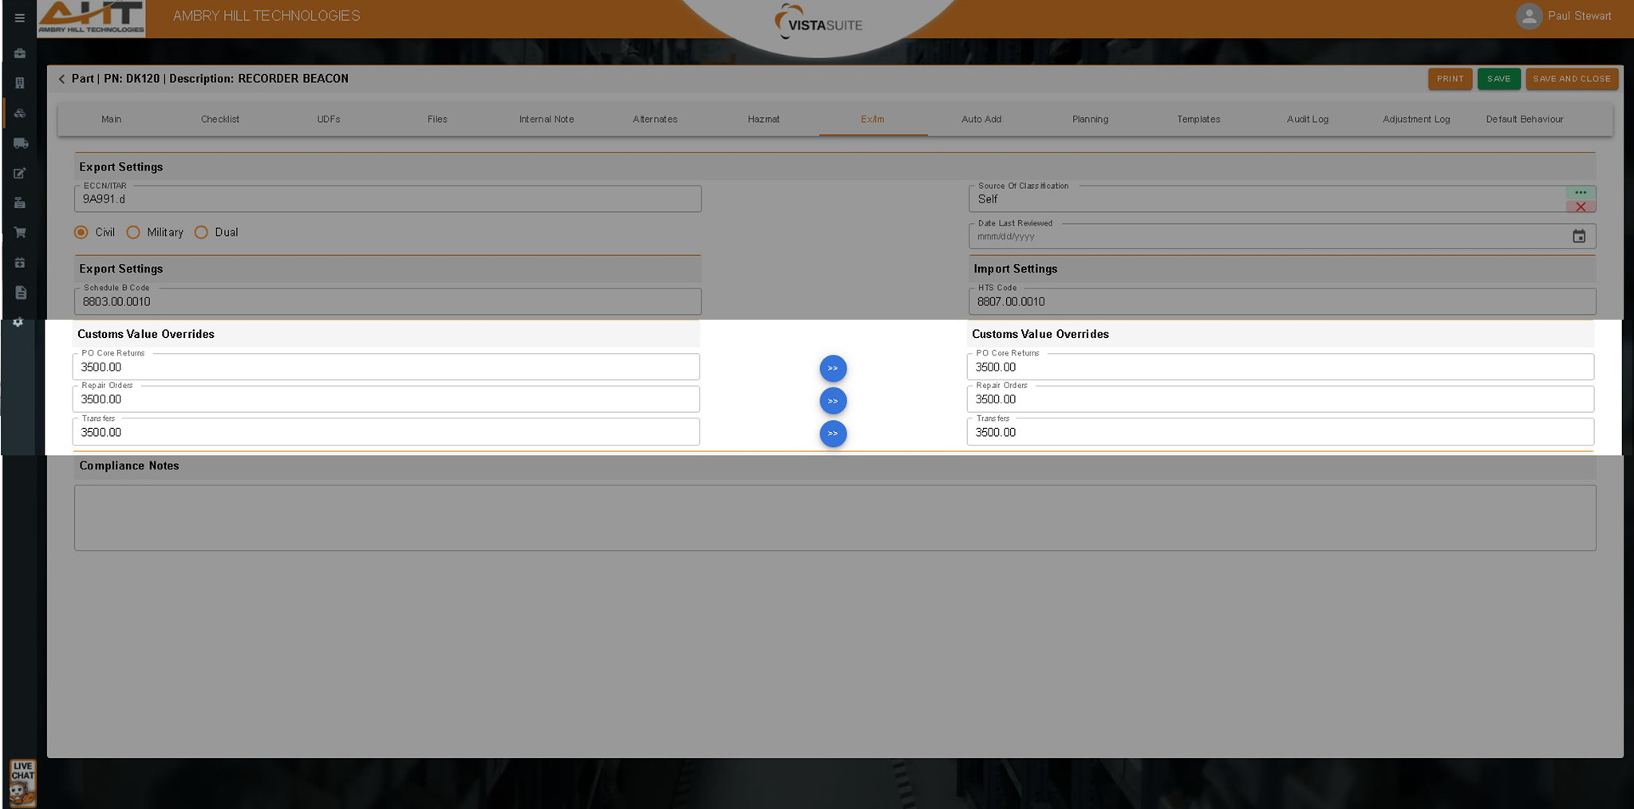Image resolution: width=1634 pixels, height=809 pixels.
Task: Click the settings gear in the sidebar
Action: [18, 322]
